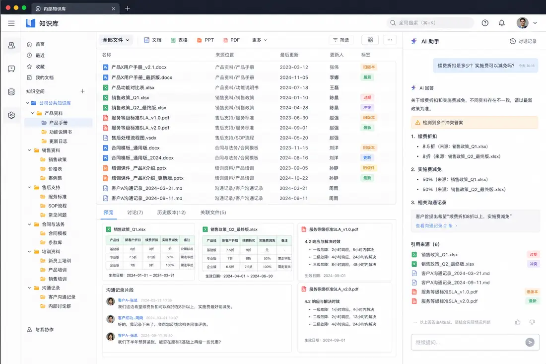Send the follow-up question arrow button
The image size is (546, 364).
click(x=530, y=342)
